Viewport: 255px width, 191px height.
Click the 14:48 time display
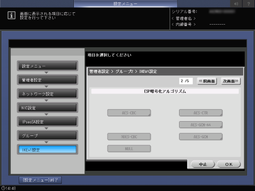tap(11, 188)
